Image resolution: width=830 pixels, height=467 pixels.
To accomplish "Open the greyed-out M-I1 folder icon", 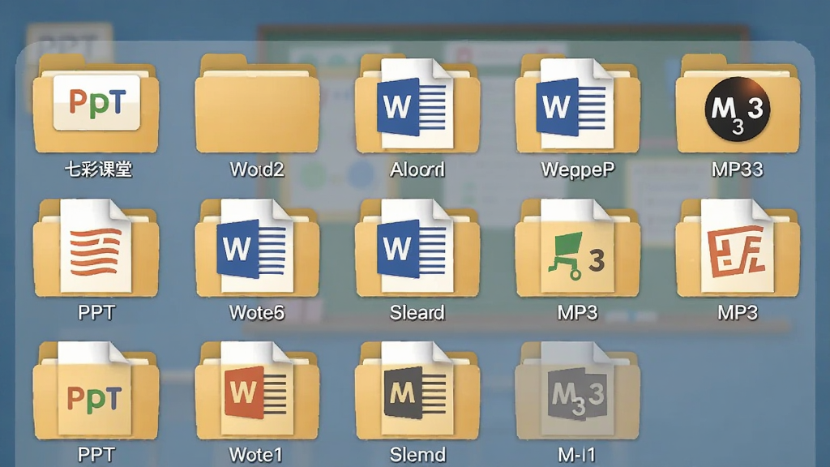I will pyautogui.click(x=577, y=391).
